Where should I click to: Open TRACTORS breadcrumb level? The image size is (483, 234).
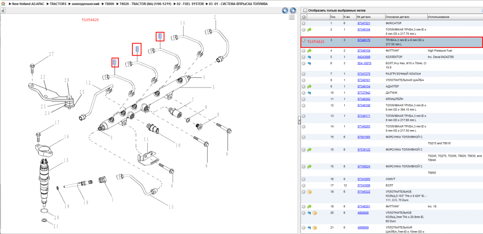[x=58, y=4]
